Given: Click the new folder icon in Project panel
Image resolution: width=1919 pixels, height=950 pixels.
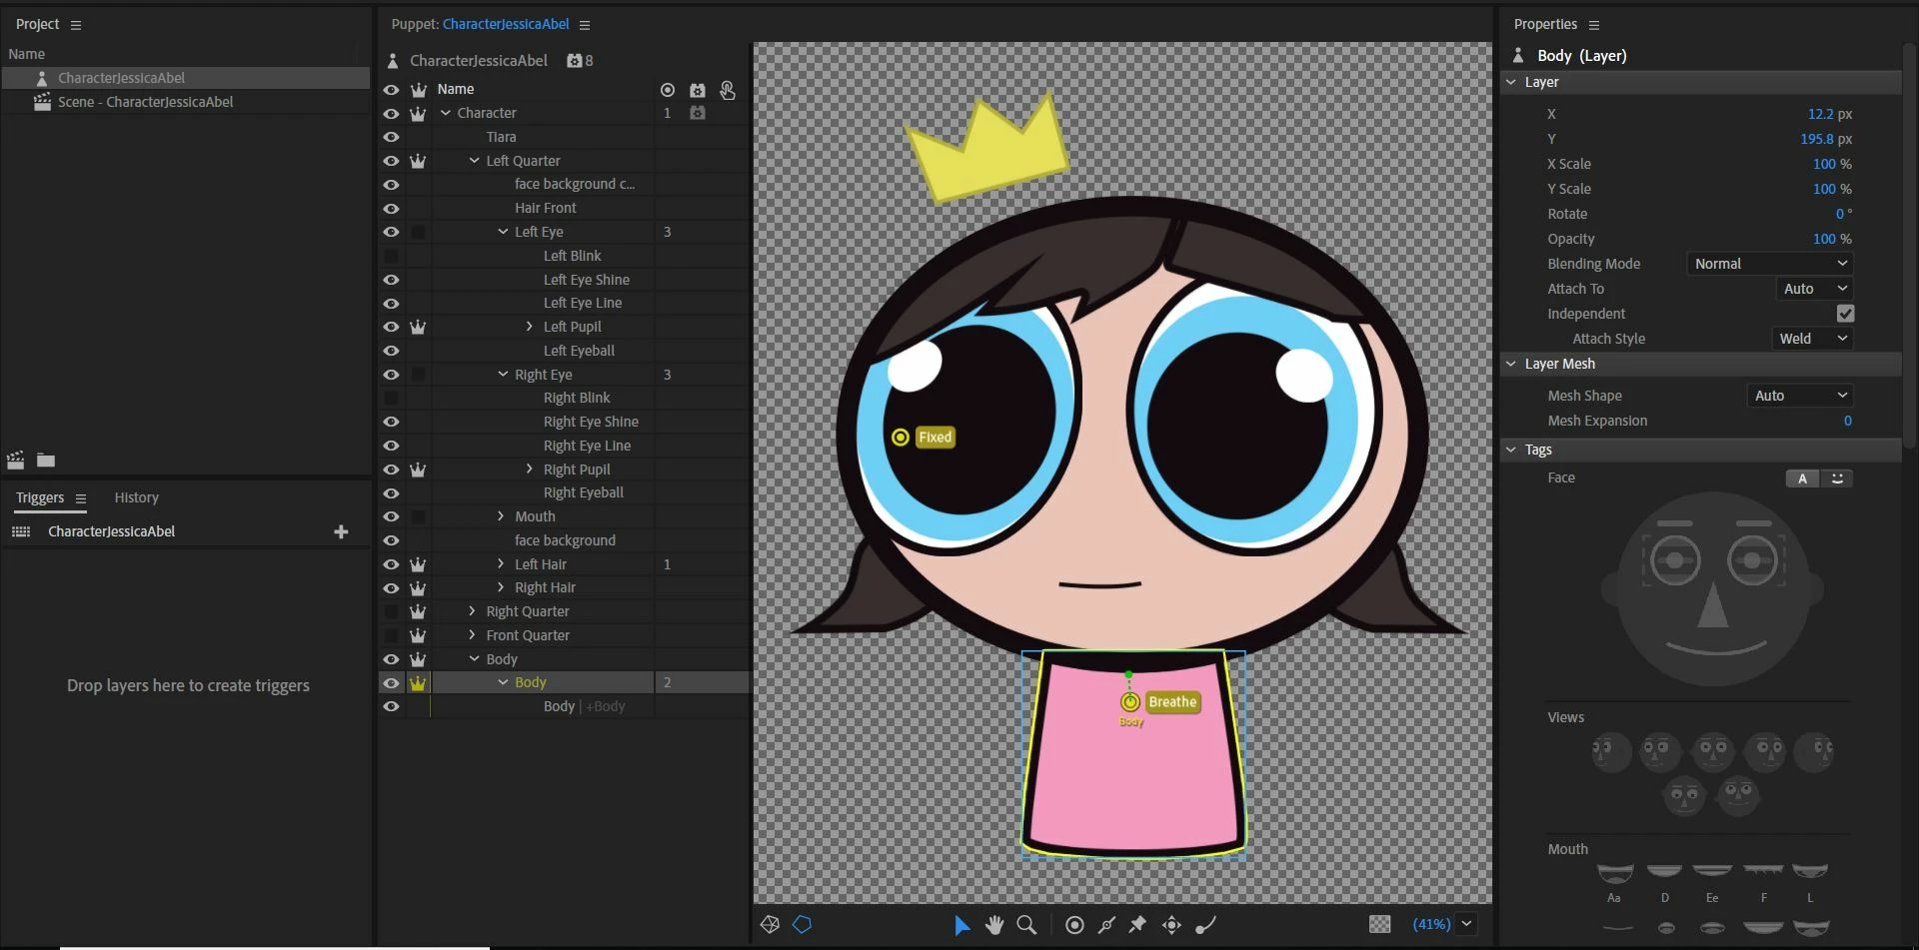Looking at the screenshot, I should [x=46, y=461].
